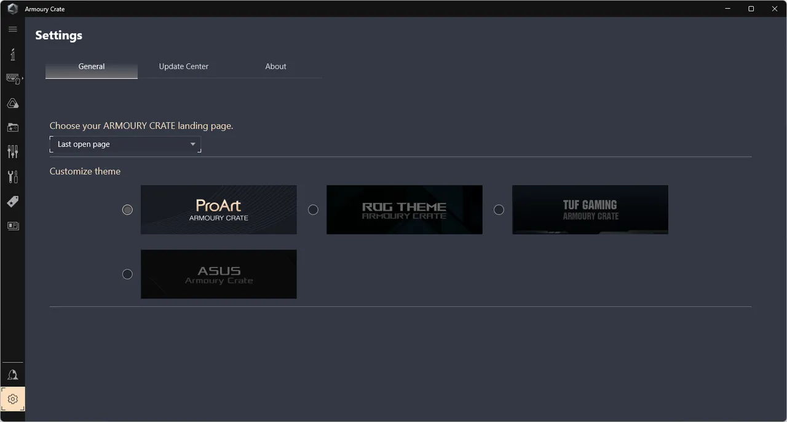Minimize the Armoury Crate window

coord(728,9)
